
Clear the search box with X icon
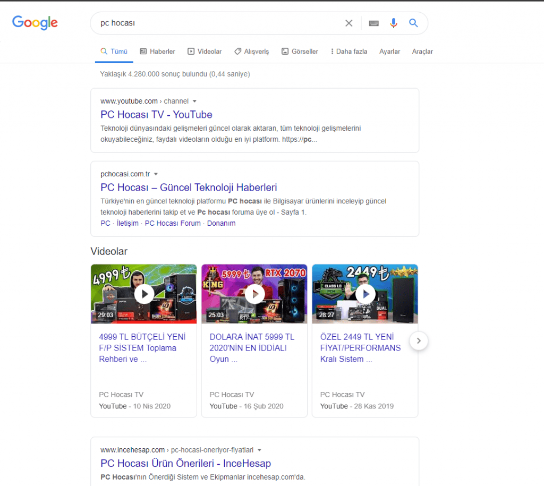click(348, 23)
